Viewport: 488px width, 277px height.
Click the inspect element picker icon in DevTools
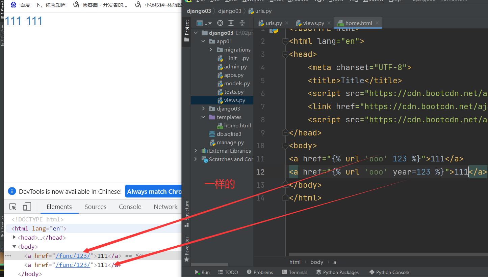pos(13,207)
